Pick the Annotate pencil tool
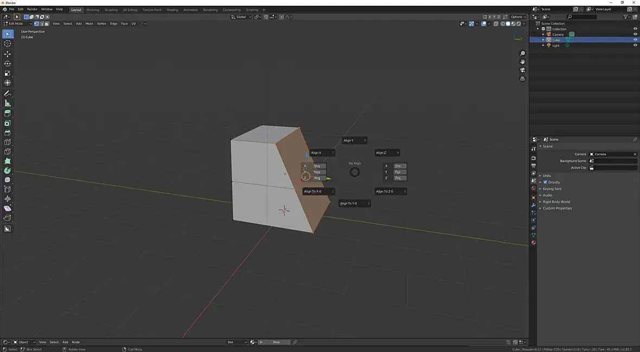The height and width of the screenshot is (352, 640). click(8, 94)
